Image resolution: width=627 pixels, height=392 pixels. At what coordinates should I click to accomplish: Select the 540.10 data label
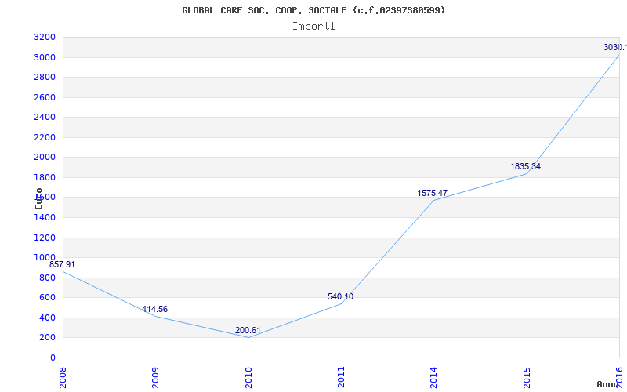(340, 297)
